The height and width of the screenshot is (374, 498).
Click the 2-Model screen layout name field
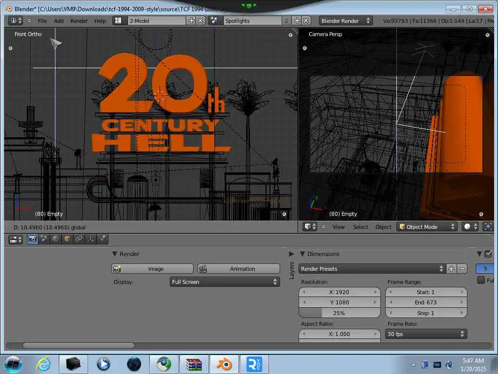tap(157, 20)
